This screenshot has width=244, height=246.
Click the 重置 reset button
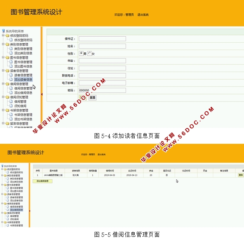click(92, 98)
